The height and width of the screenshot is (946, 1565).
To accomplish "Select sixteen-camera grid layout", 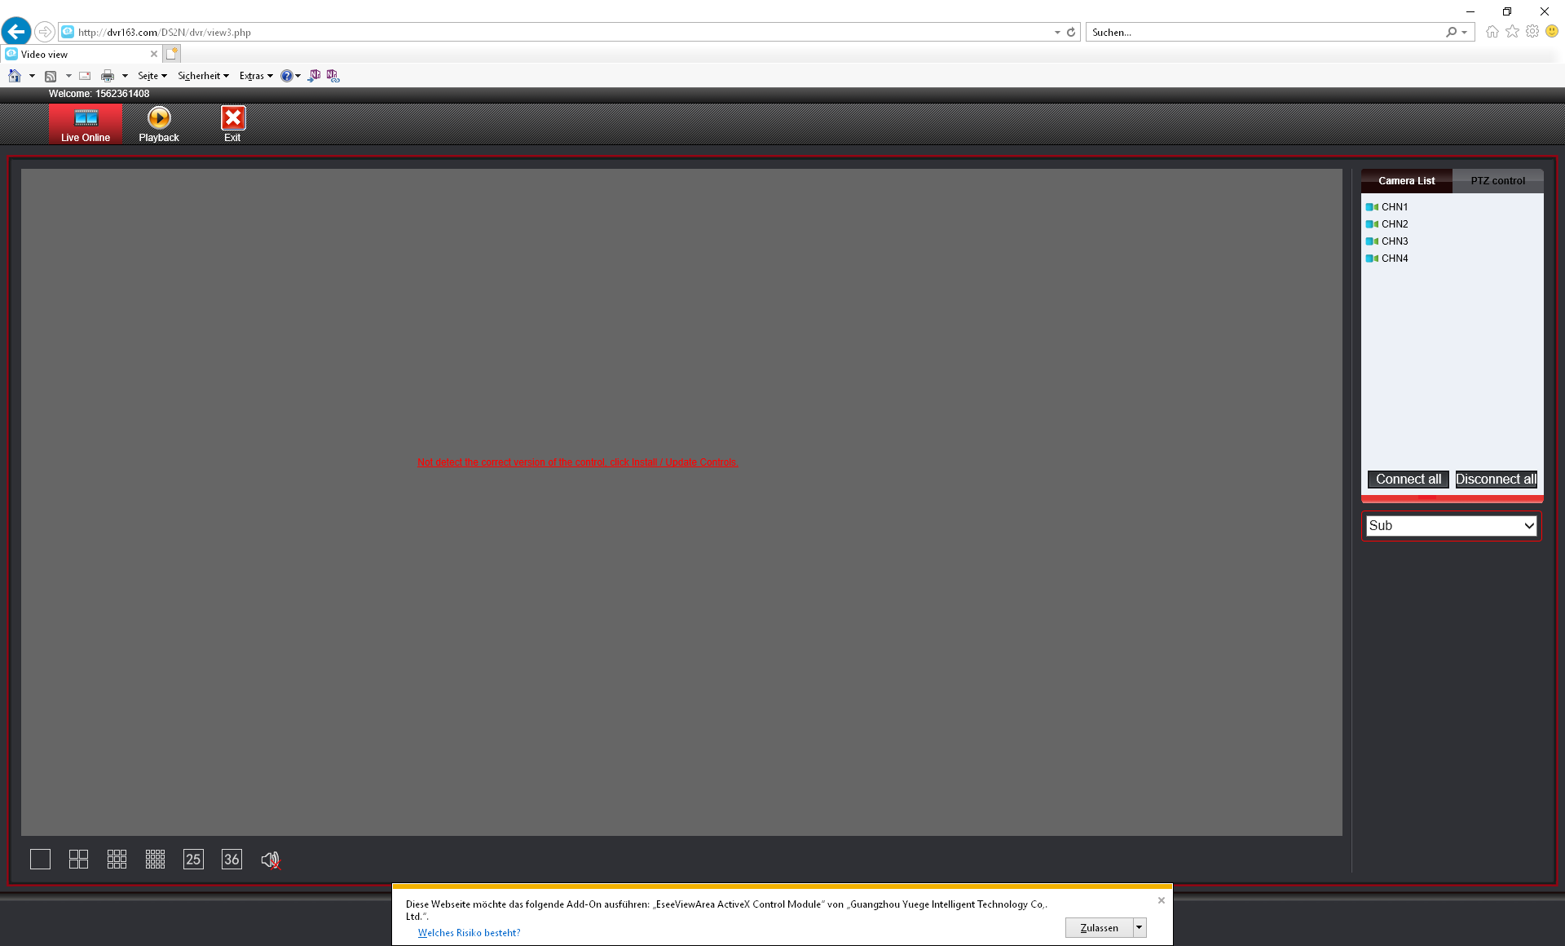I will (155, 859).
